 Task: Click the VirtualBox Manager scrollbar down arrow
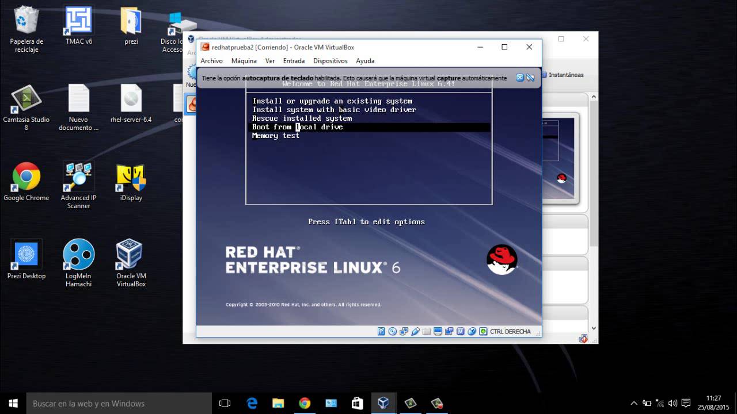click(594, 328)
